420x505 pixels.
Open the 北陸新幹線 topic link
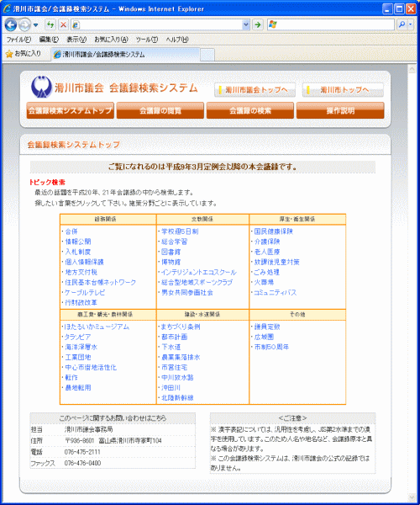coord(177,398)
